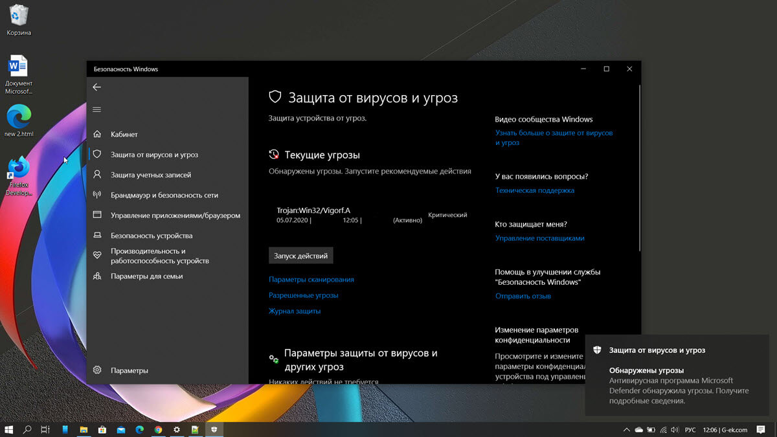Click the Запуск действий button

pyautogui.click(x=301, y=256)
